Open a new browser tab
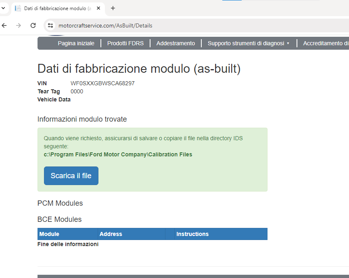Image resolution: width=349 pixels, height=278 pixels. (x=113, y=8)
